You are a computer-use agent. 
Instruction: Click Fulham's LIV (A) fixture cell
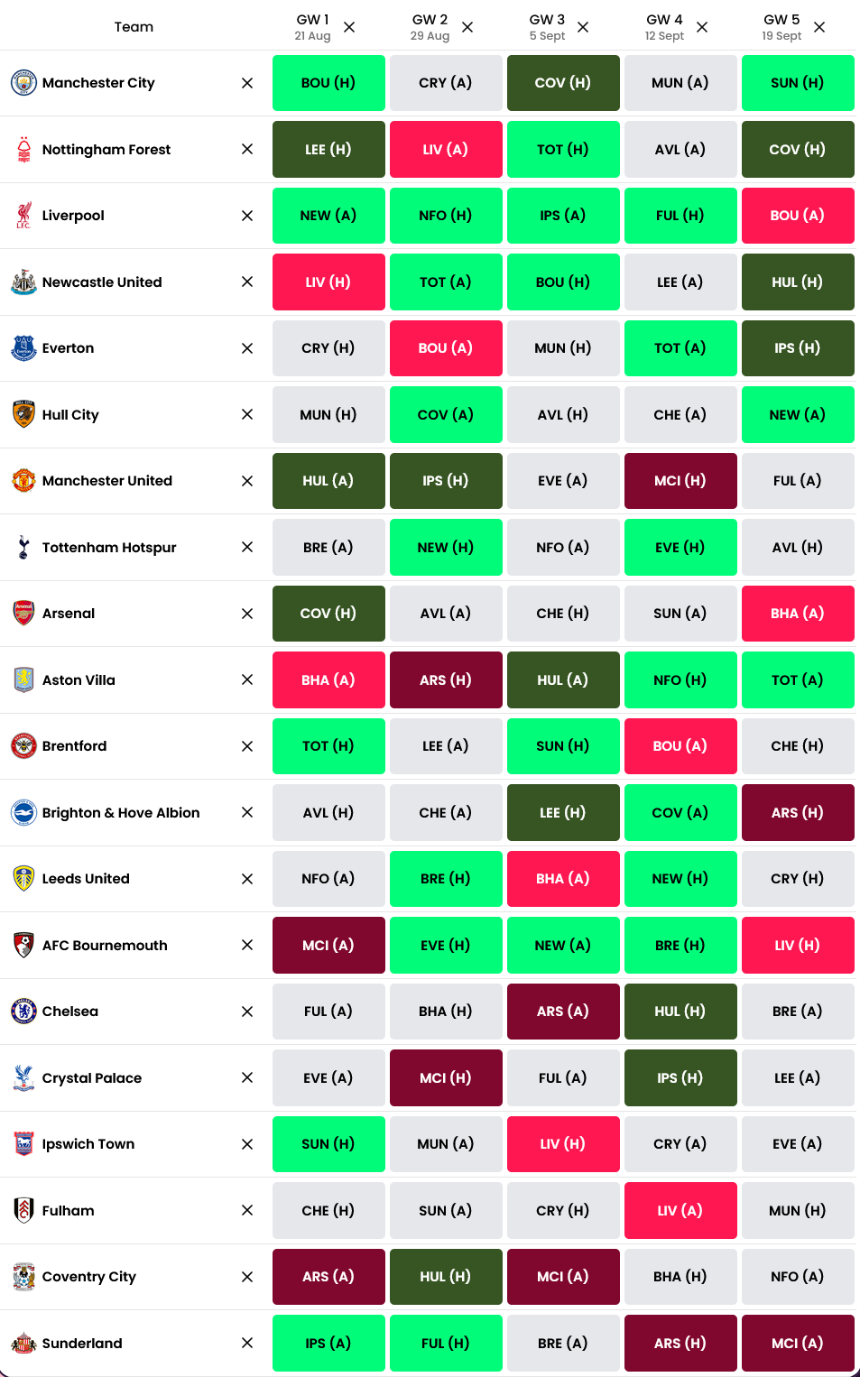(680, 1210)
